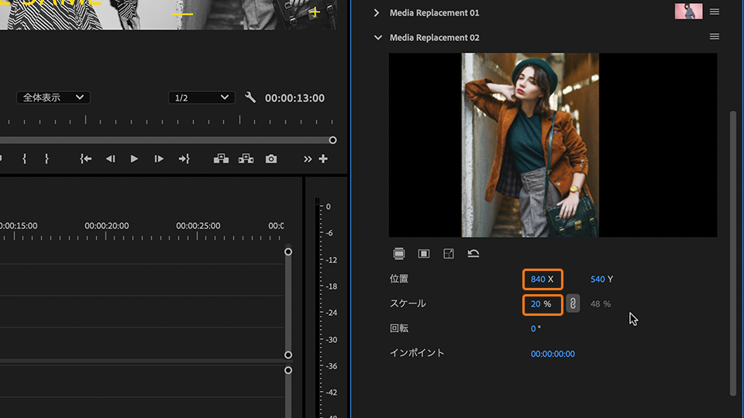Toggle the scale link constraint icon
The width and height of the screenshot is (744, 418).
pyautogui.click(x=573, y=303)
